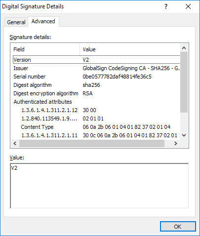This screenshot has width=200, height=236.
Task: Select the Content Type attribute row
Action: pos(96,127)
